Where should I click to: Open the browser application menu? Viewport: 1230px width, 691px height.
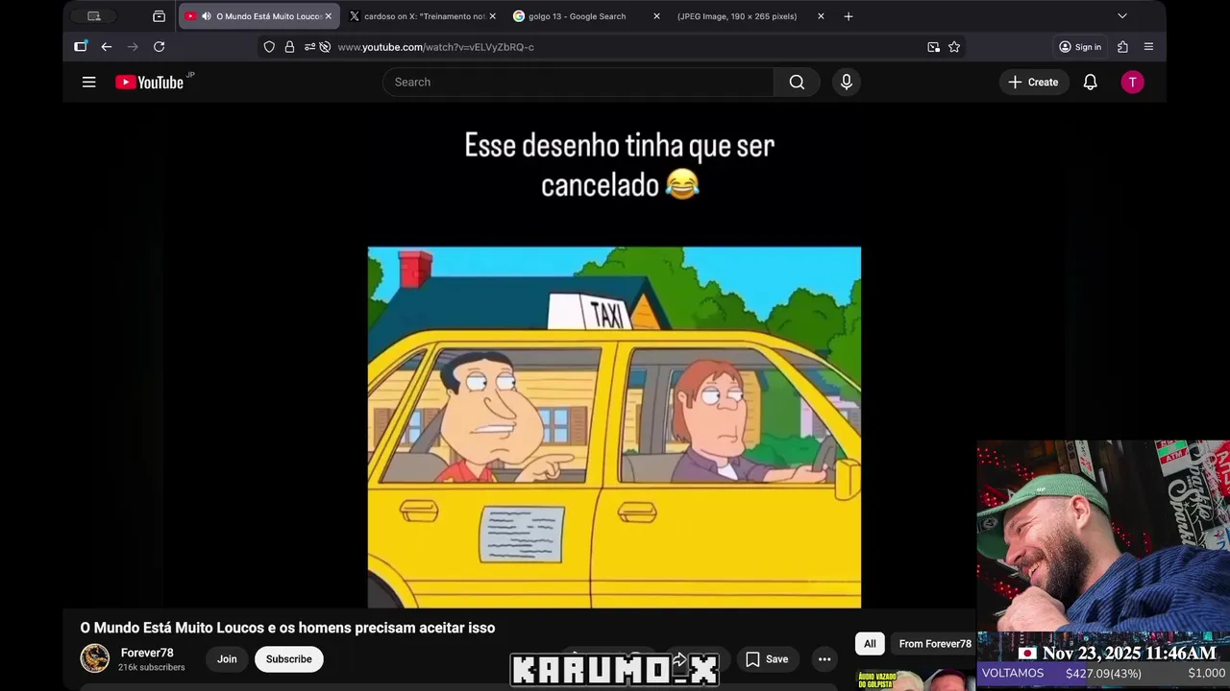click(x=1148, y=47)
